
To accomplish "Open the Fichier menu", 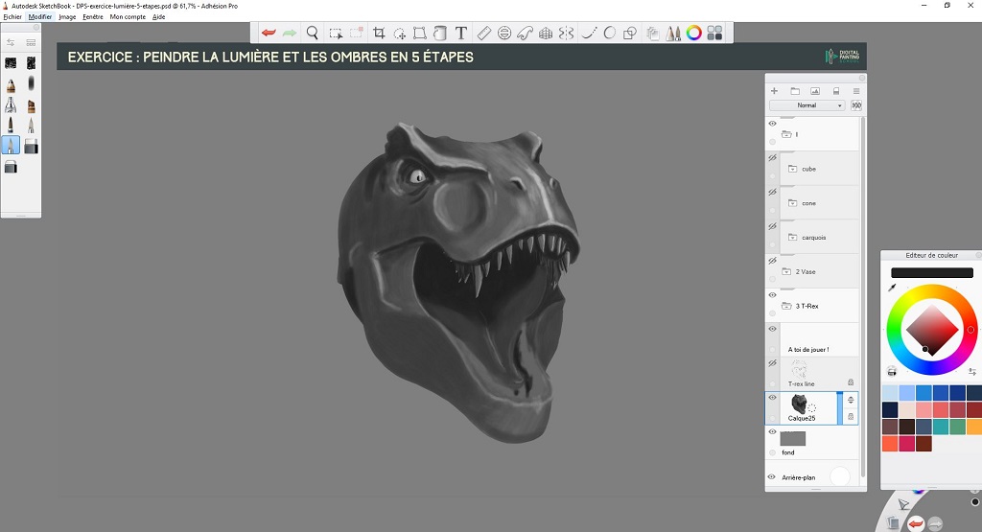I will click(x=12, y=16).
